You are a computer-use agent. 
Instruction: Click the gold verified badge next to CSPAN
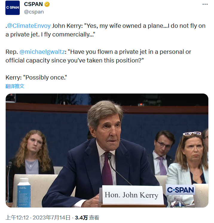(x=47, y=4)
